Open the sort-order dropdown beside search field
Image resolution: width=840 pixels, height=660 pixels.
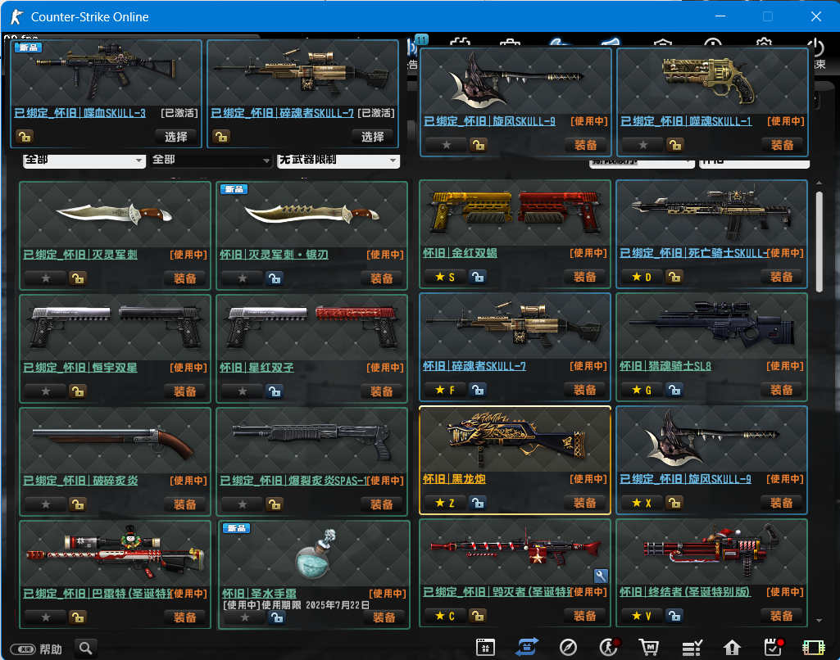[642, 163]
